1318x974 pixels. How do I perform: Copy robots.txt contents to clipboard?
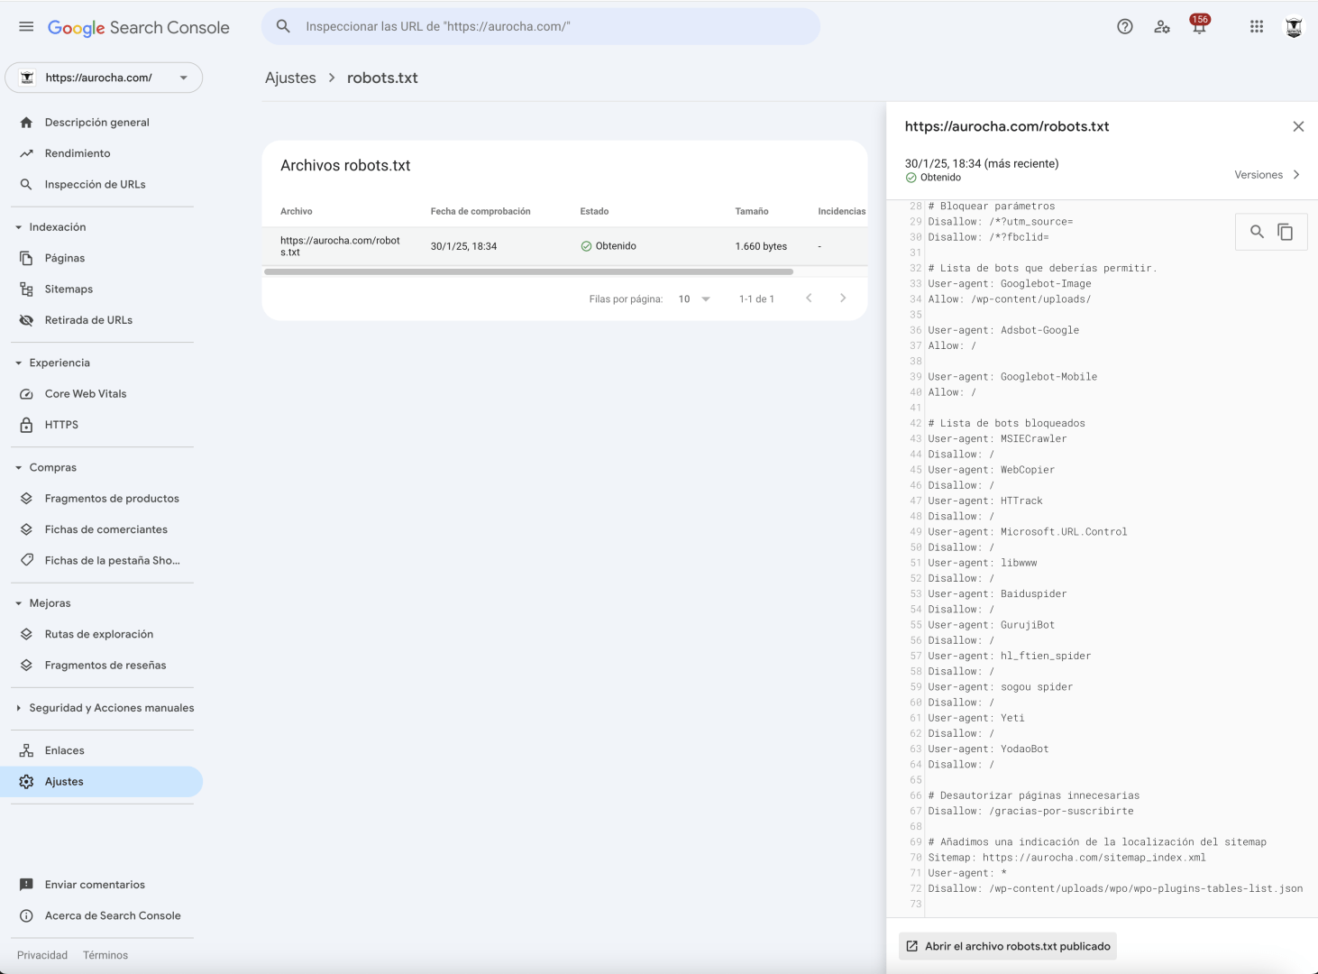point(1286,232)
